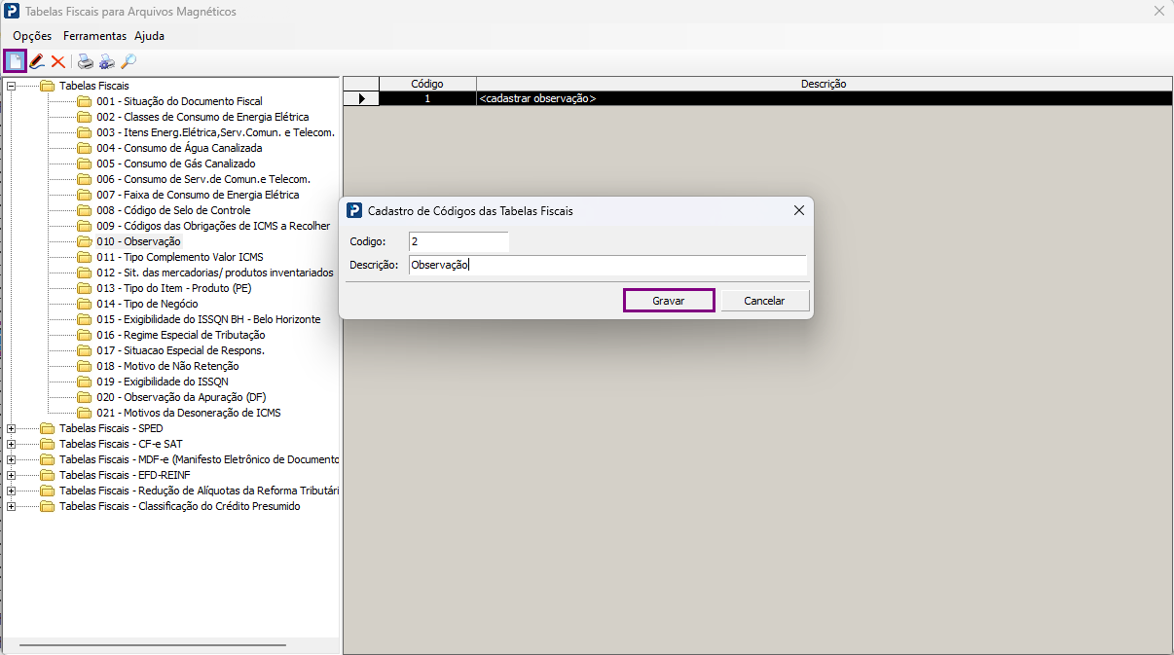Open the Ferramentas menu
1174x655 pixels.
[x=95, y=36]
